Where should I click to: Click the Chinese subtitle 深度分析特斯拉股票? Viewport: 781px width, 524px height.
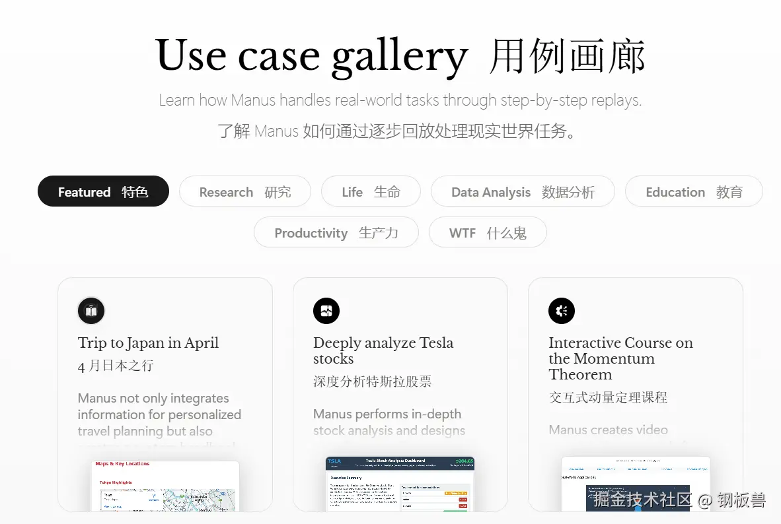(x=372, y=381)
